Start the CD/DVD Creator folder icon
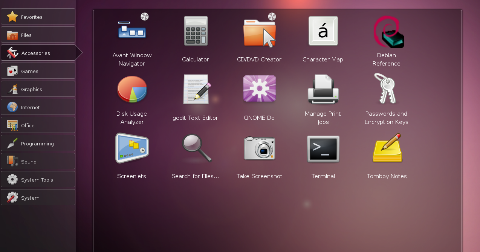 tap(259, 33)
